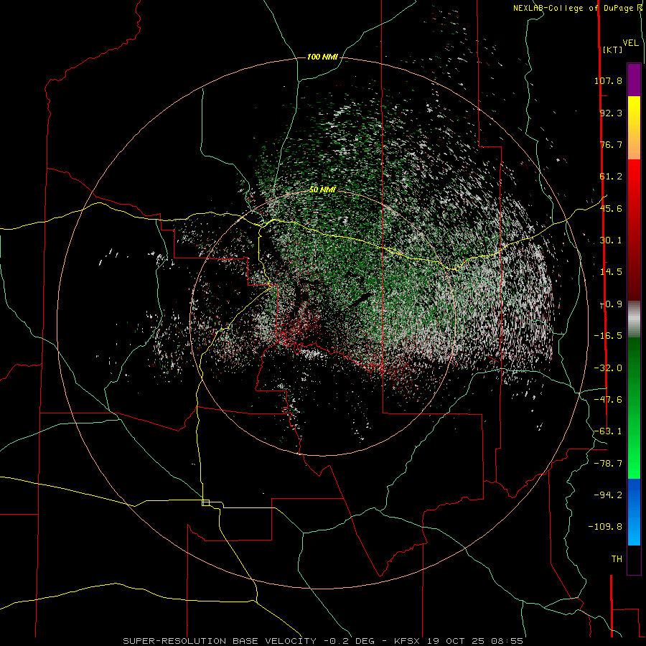This screenshot has width=646, height=646.
Task: Click the [KT] units label
Action: (x=613, y=50)
